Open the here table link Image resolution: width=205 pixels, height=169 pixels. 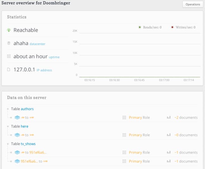pyautogui.click(x=25, y=126)
